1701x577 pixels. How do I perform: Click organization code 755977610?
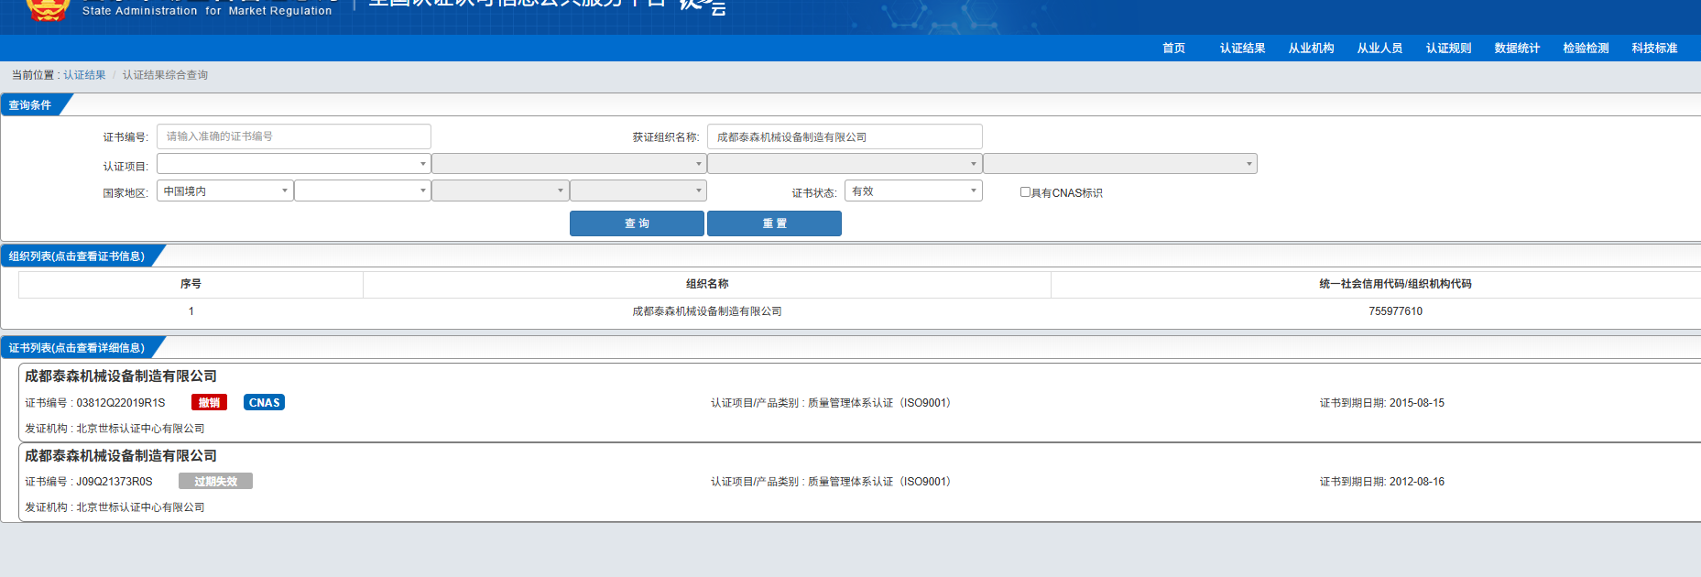1395,311
